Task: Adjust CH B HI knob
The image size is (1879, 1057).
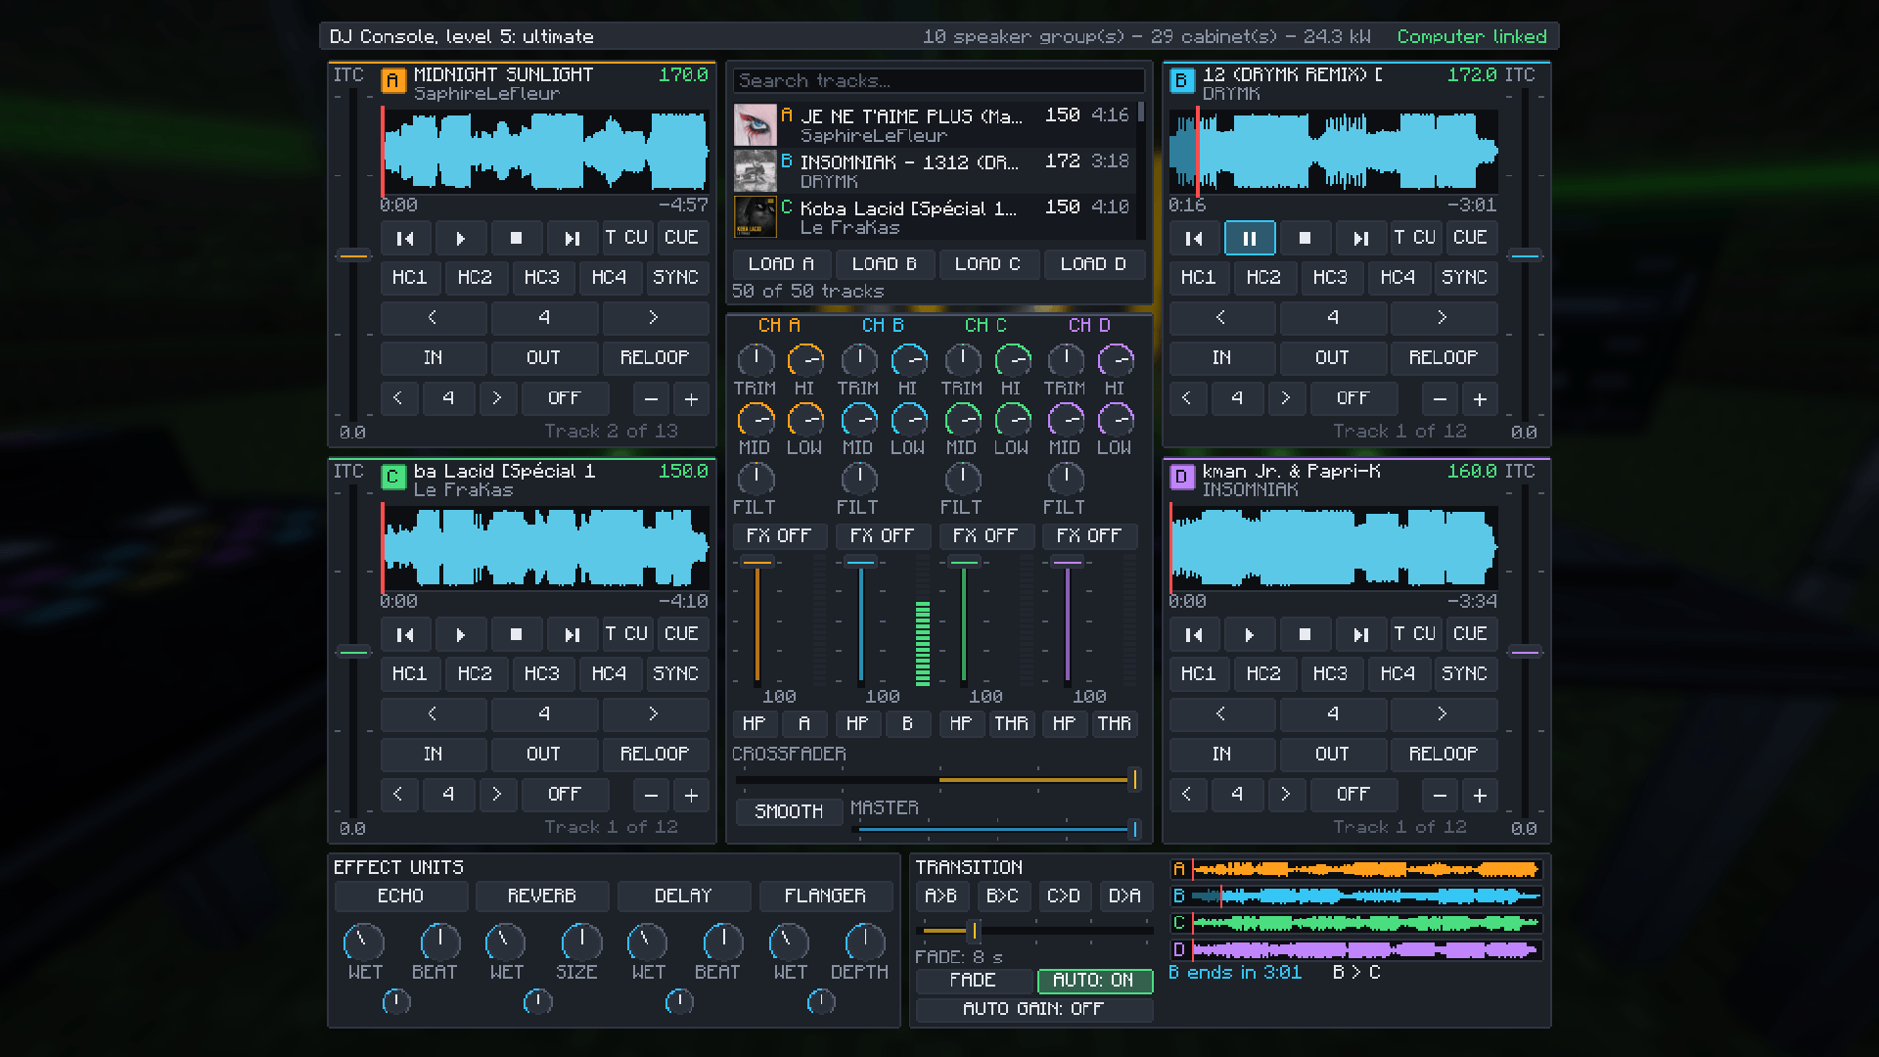Action: [909, 360]
